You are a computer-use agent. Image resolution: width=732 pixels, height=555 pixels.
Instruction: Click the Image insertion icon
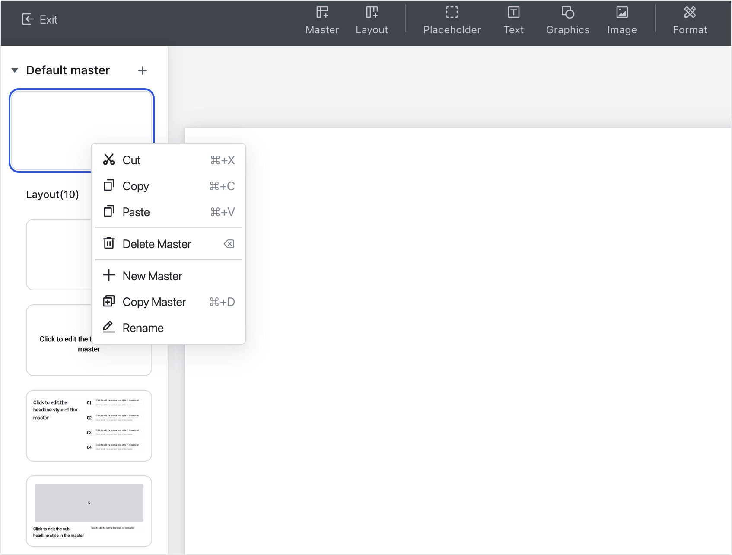point(622,12)
